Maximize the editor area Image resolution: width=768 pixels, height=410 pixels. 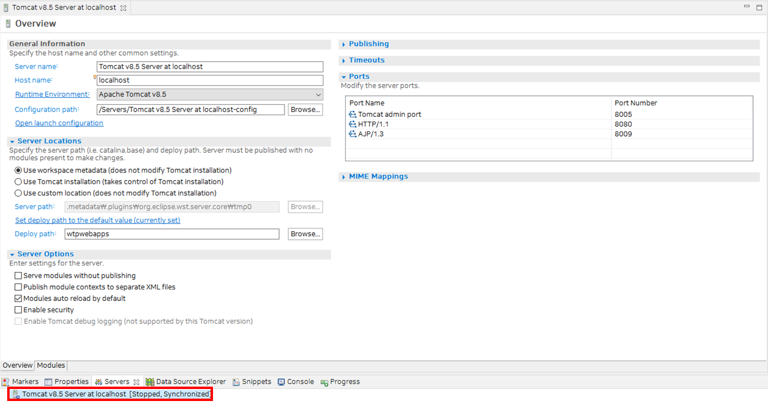[x=760, y=7]
